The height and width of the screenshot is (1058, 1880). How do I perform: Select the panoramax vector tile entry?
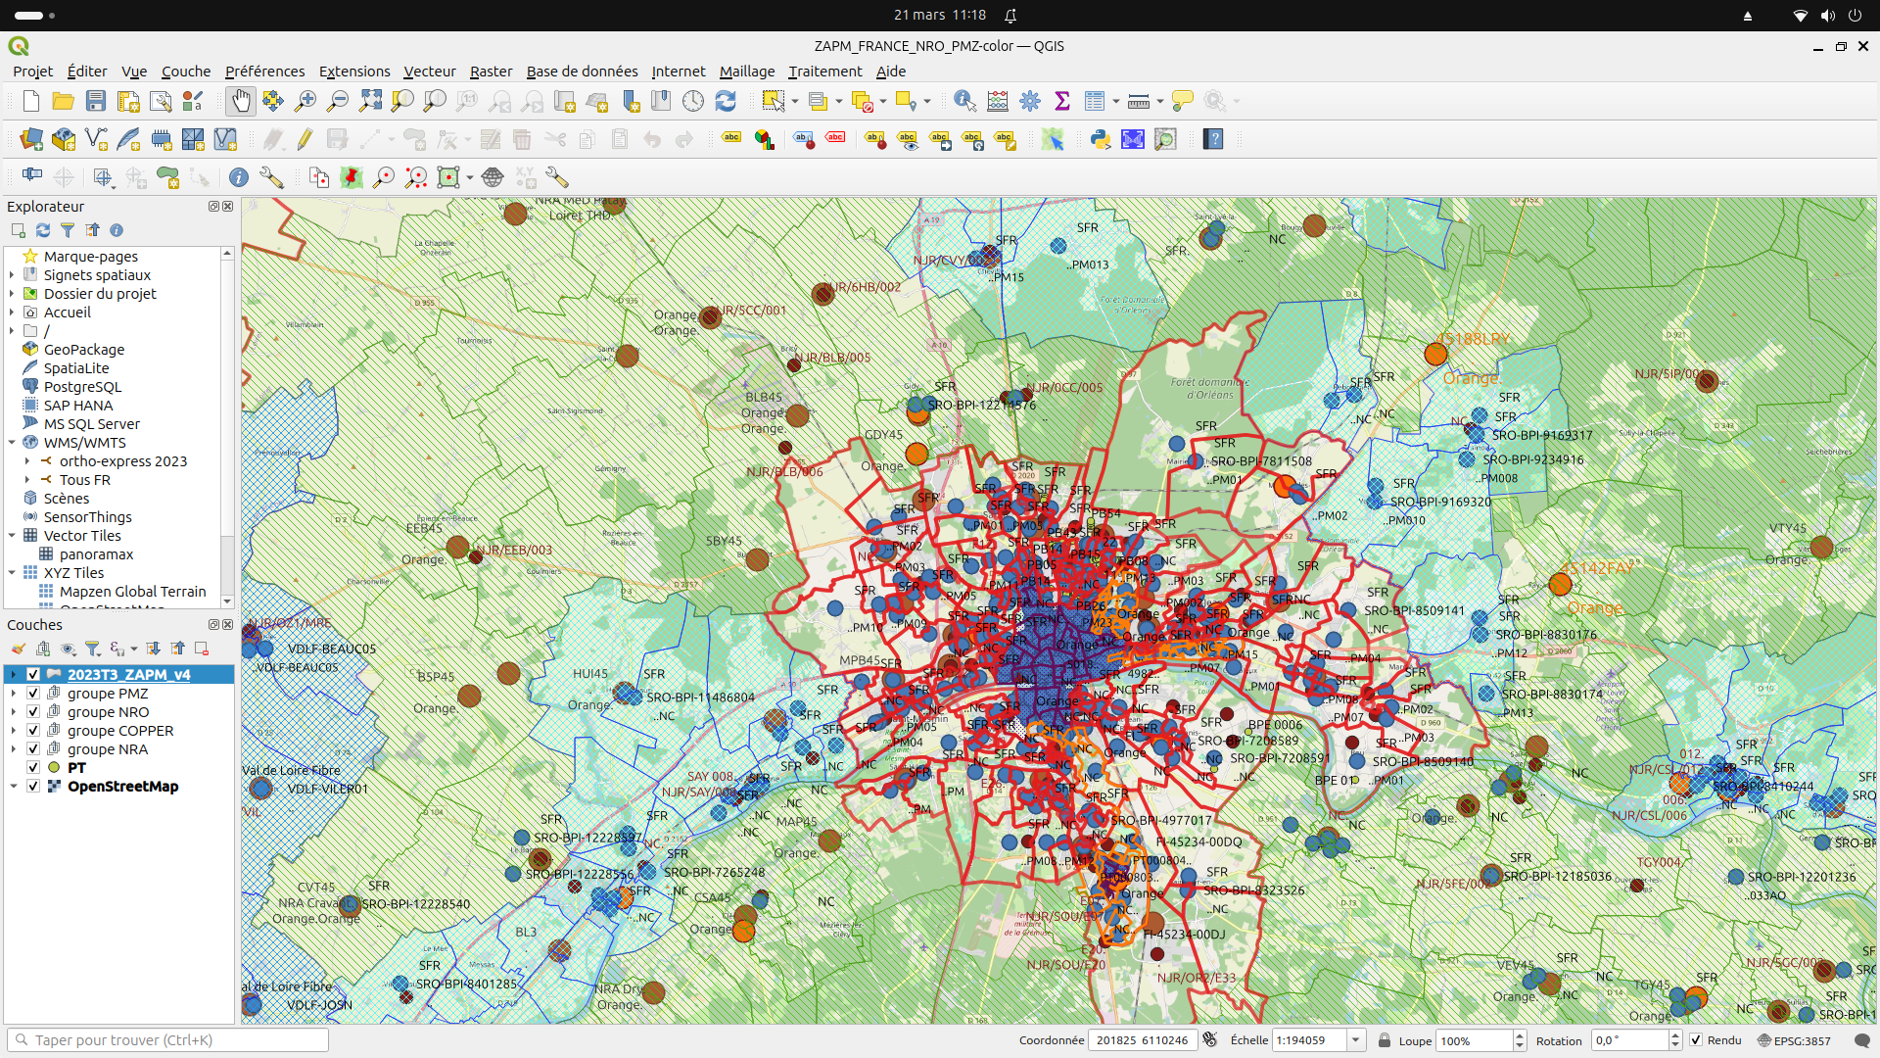pos(96,554)
